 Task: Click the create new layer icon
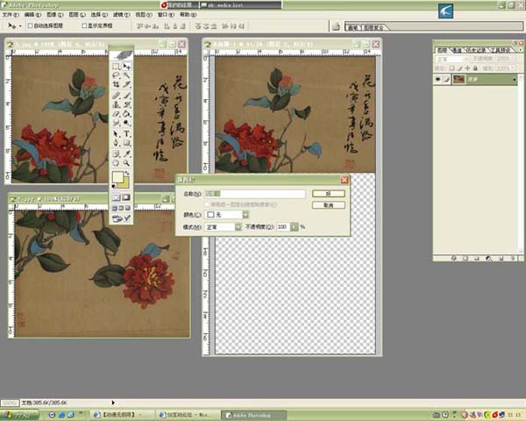(501, 258)
